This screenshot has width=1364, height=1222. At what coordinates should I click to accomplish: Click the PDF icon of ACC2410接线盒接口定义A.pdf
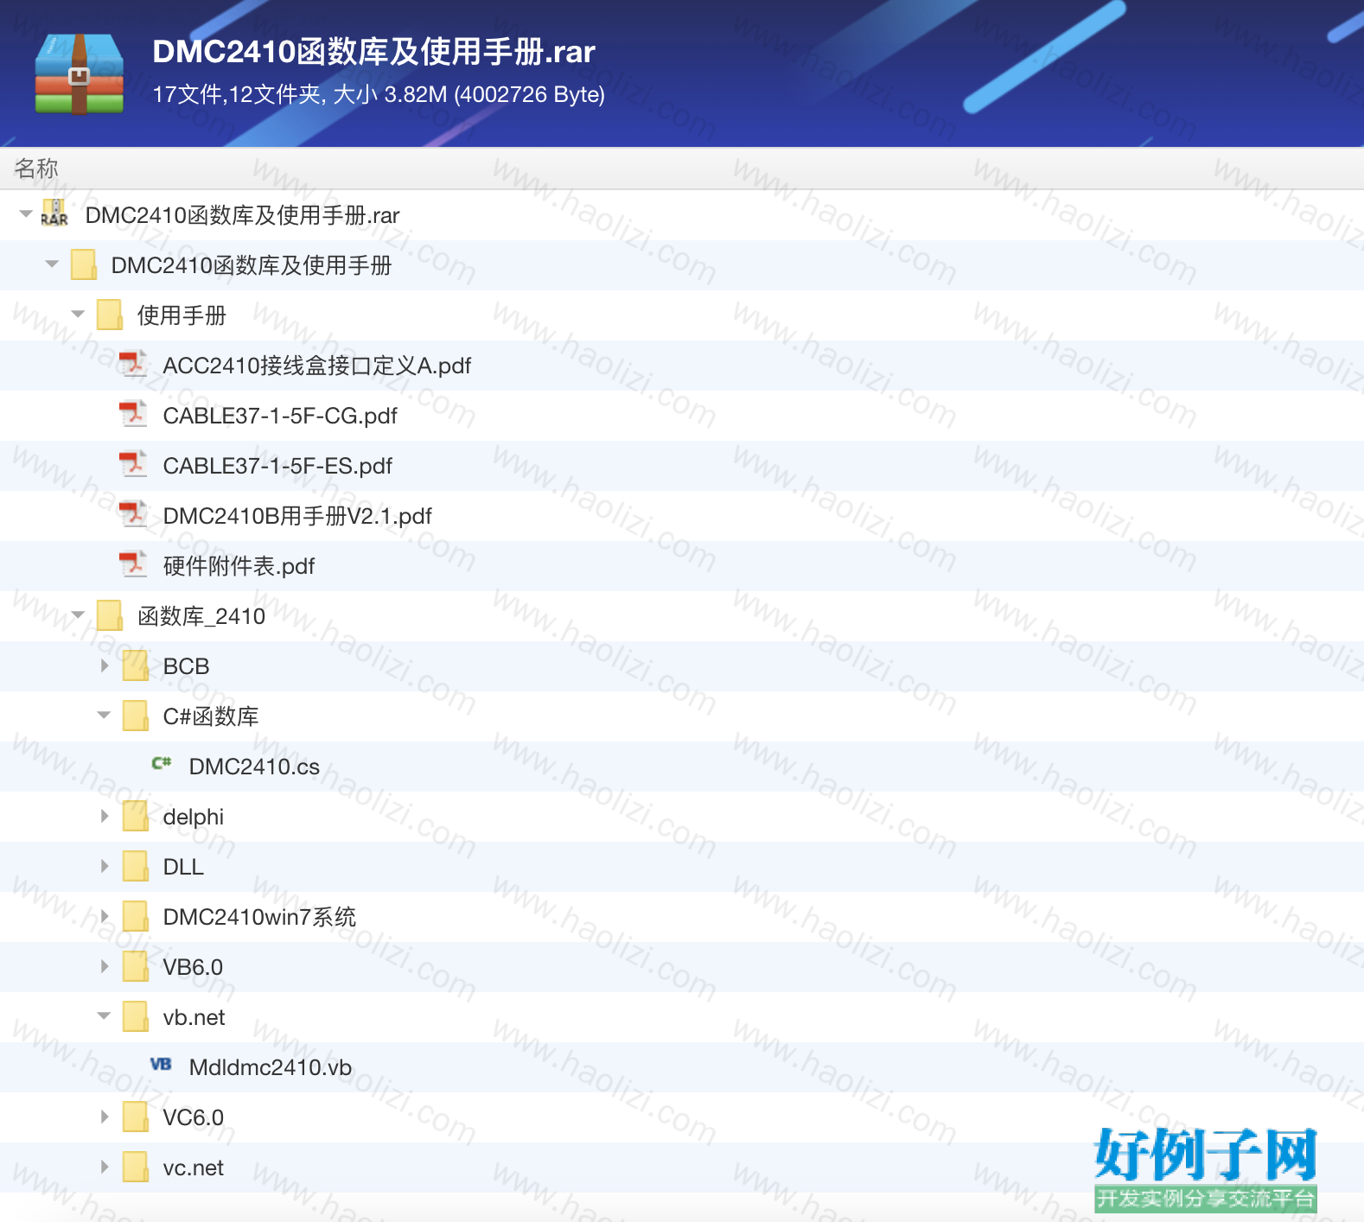pyautogui.click(x=133, y=364)
